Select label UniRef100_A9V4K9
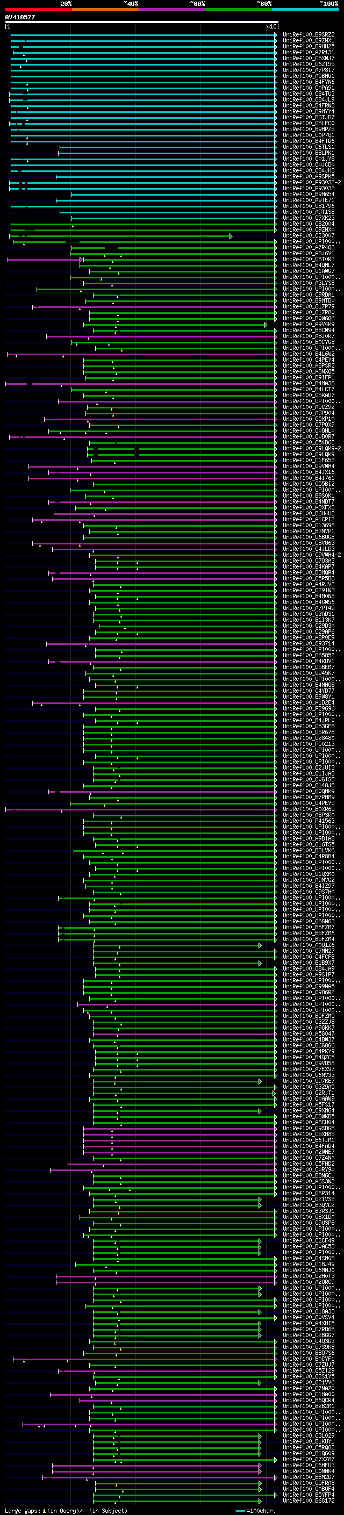This screenshot has width=344, height=1515. tap(309, 324)
